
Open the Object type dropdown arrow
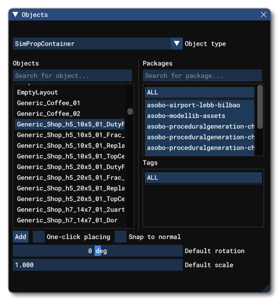coord(177,43)
